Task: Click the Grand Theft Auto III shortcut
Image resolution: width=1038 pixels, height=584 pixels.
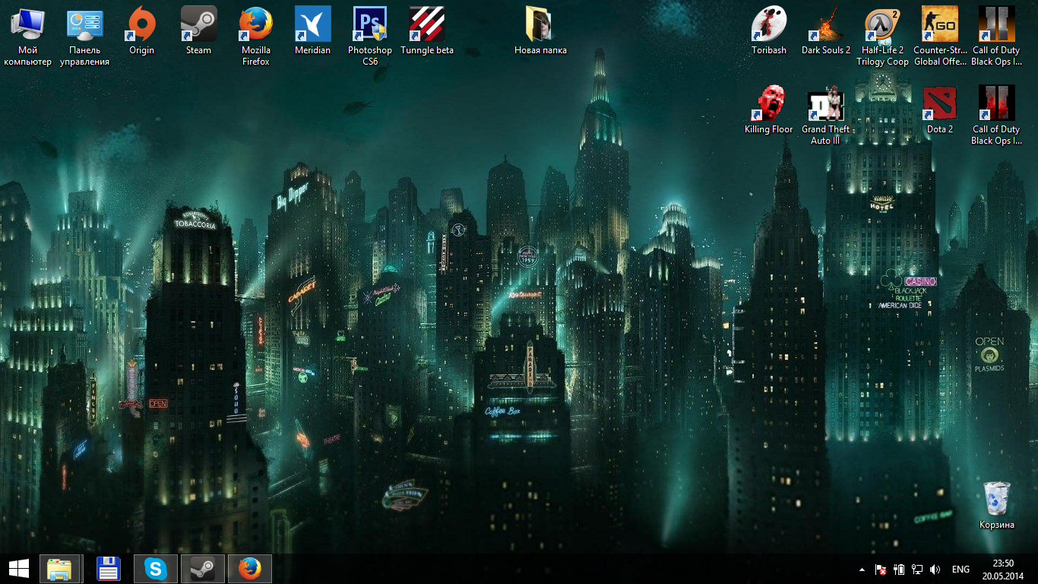Action: click(826, 115)
